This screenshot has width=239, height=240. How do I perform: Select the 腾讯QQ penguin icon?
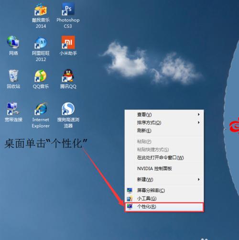tap(68, 76)
